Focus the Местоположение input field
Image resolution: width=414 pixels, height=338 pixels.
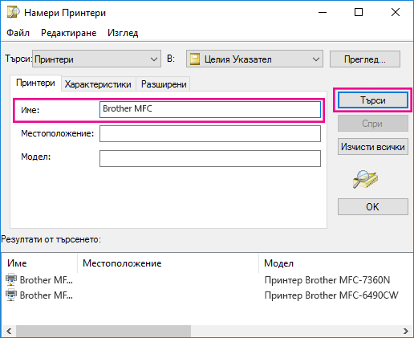click(x=210, y=133)
